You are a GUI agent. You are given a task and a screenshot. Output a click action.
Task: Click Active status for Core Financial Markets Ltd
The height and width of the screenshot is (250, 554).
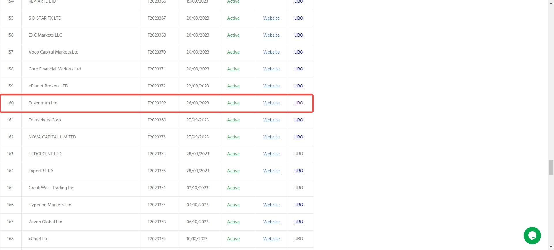pyautogui.click(x=233, y=69)
